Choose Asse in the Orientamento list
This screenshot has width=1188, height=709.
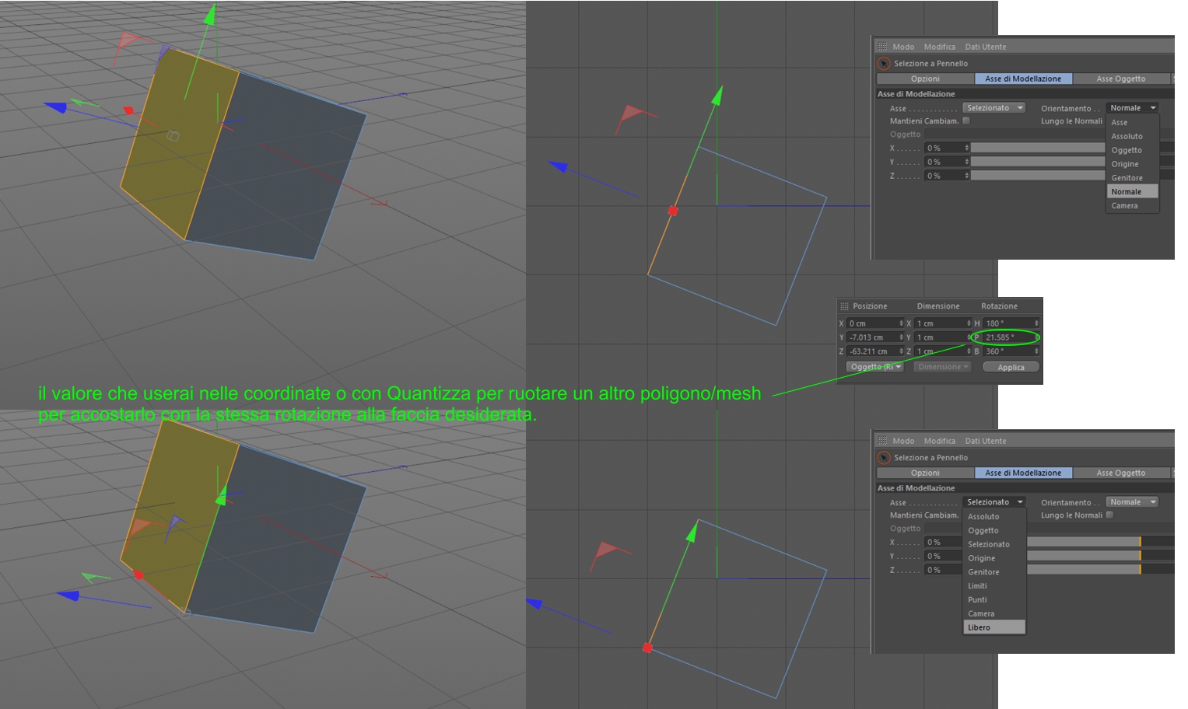1133,123
